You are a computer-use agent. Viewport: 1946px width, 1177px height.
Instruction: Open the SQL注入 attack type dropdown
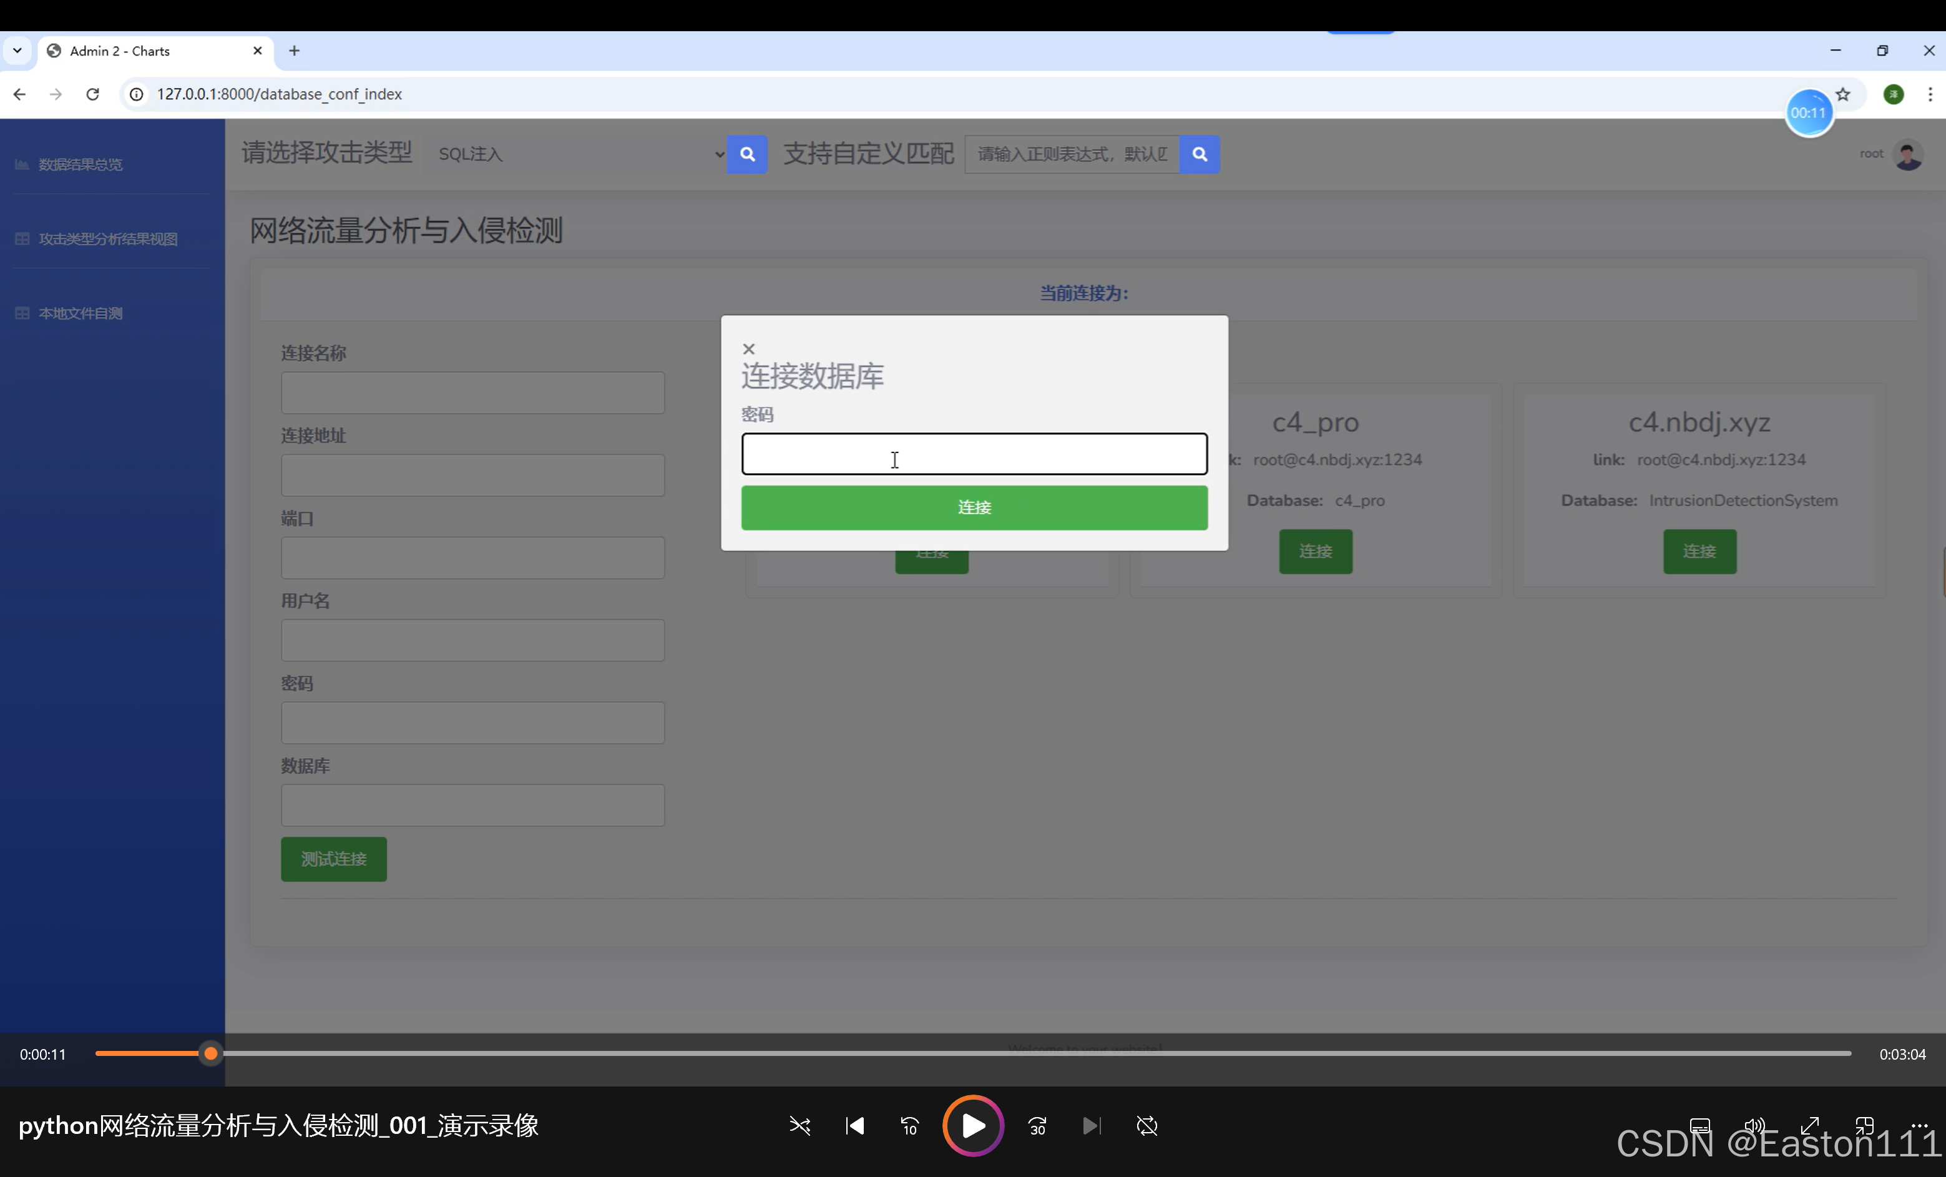pyautogui.click(x=577, y=154)
